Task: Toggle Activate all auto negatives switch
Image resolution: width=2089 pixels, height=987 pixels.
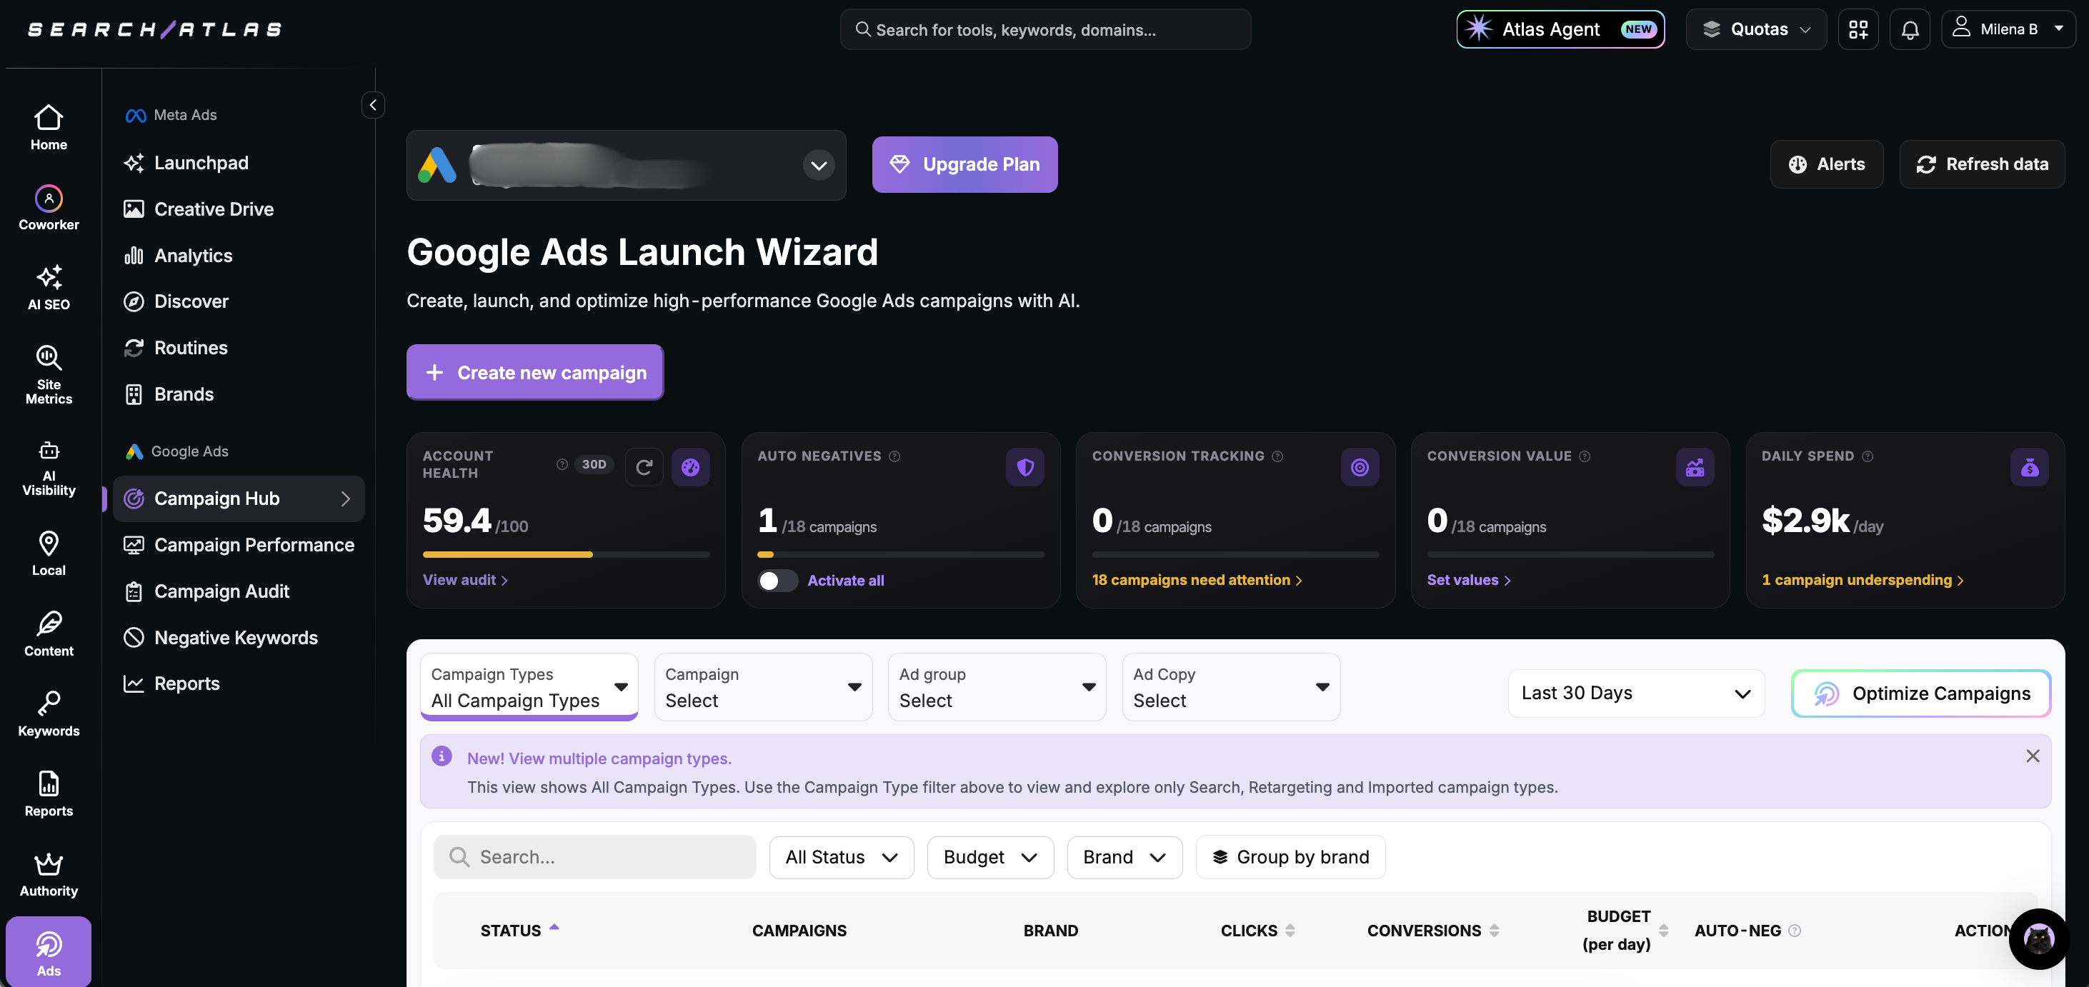Action: (x=777, y=580)
